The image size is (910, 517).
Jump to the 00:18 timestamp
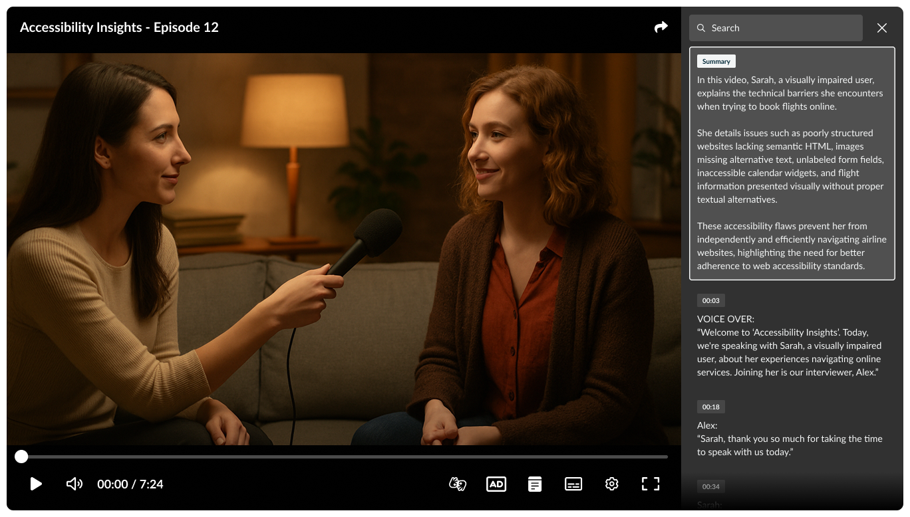[x=710, y=407]
